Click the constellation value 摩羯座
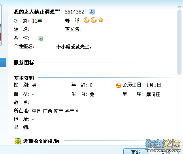The width and height of the screenshot is (183, 154). point(153,94)
